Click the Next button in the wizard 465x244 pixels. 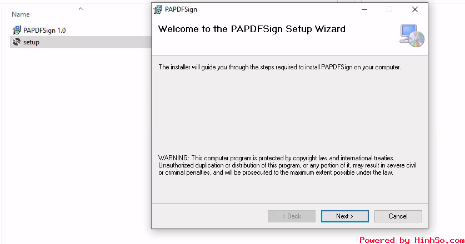(x=344, y=216)
